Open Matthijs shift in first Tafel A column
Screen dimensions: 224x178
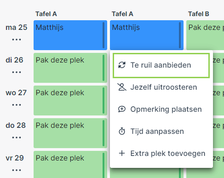pos(70,35)
